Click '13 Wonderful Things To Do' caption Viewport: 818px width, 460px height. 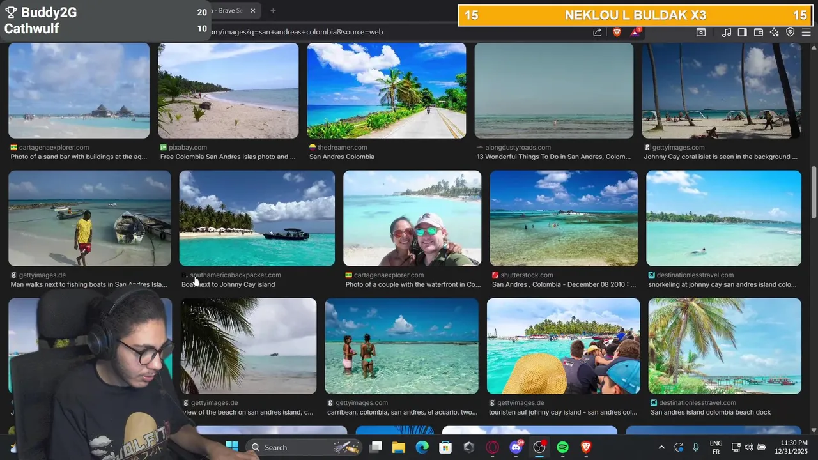click(x=553, y=157)
